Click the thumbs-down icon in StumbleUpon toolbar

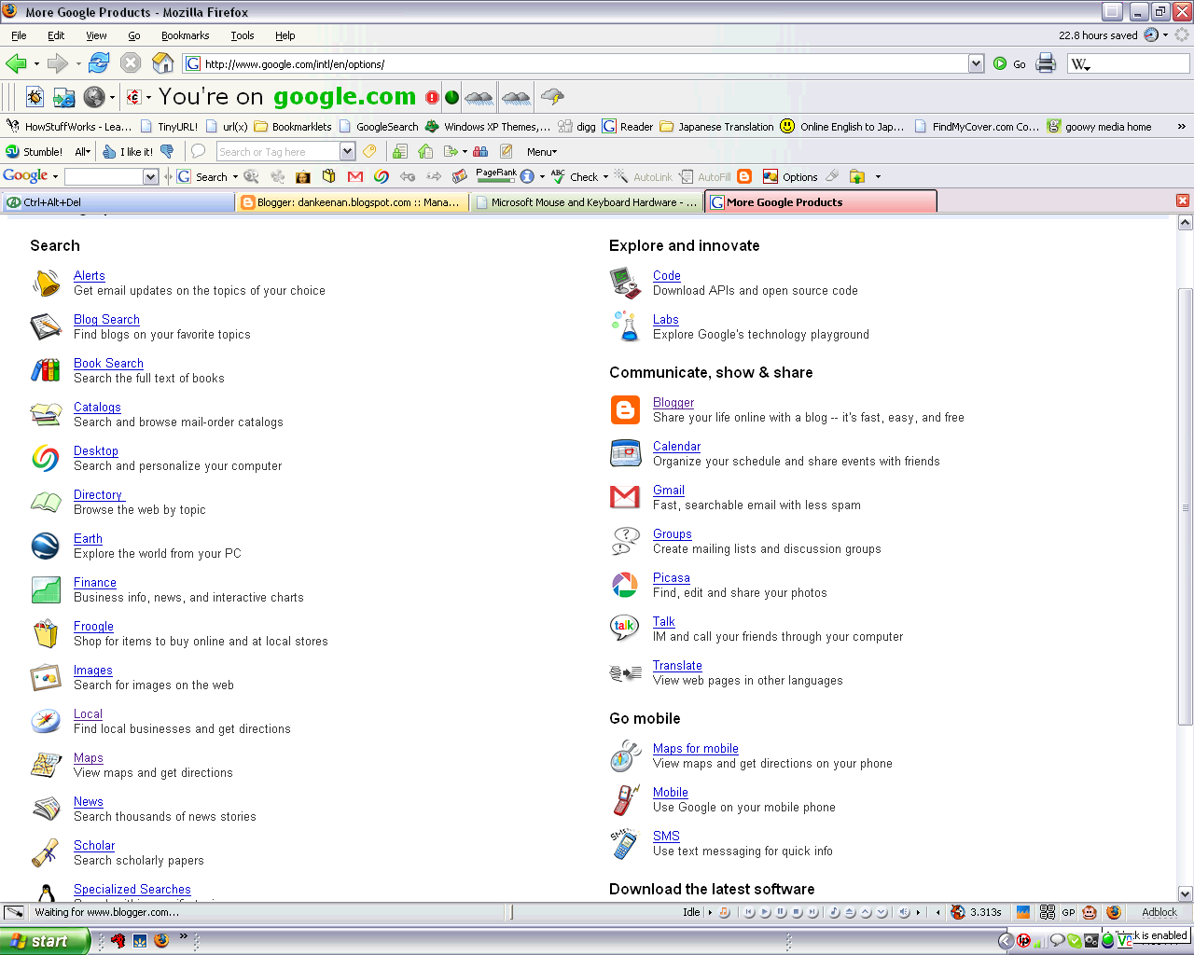click(x=167, y=151)
